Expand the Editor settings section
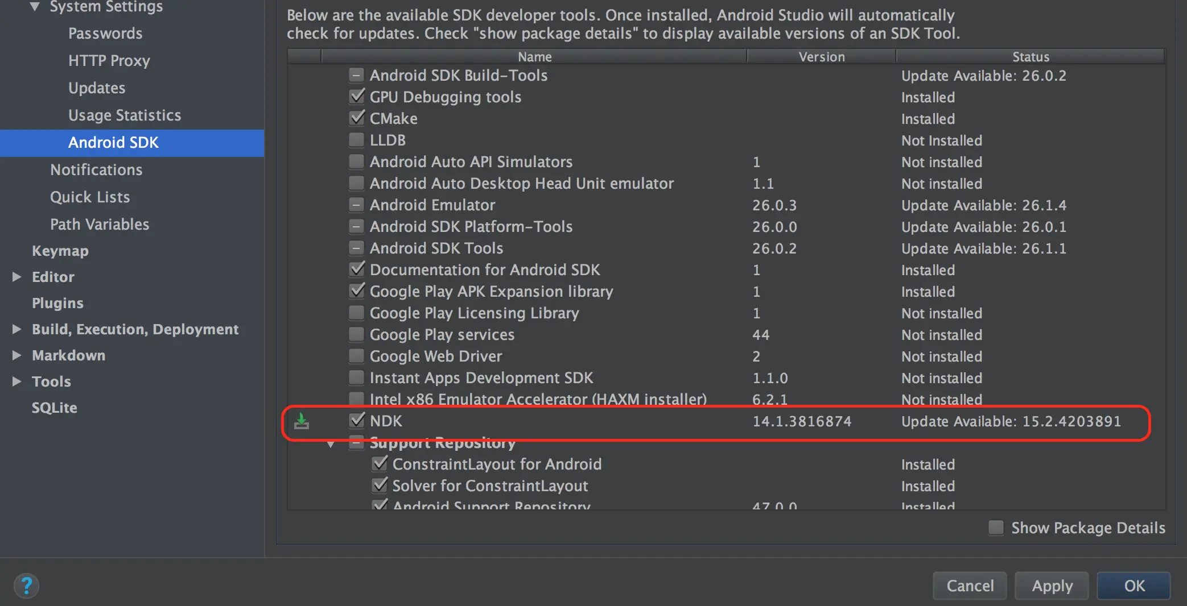This screenshot has height=606, width=1187. point(17,277)
